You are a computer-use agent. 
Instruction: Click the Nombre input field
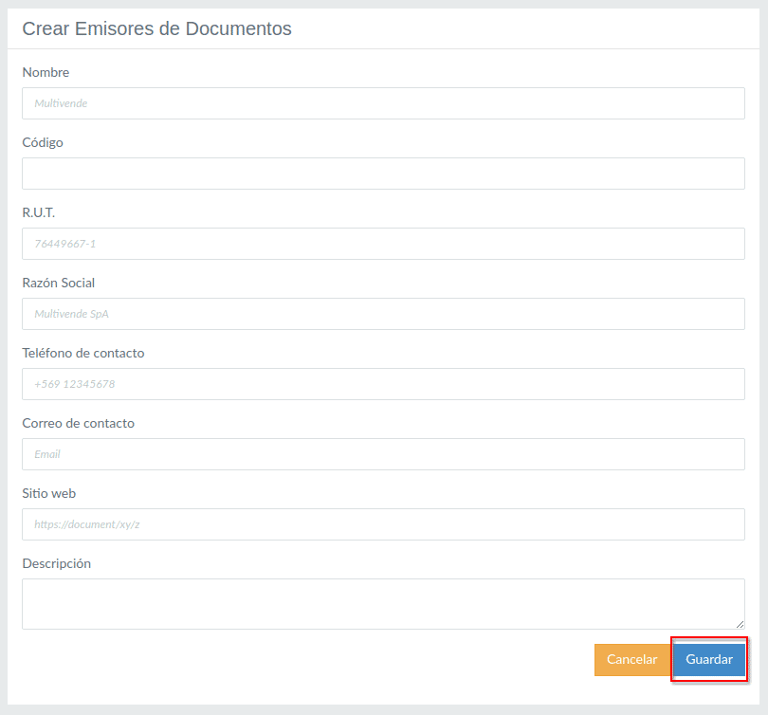[x=383, y=103]
